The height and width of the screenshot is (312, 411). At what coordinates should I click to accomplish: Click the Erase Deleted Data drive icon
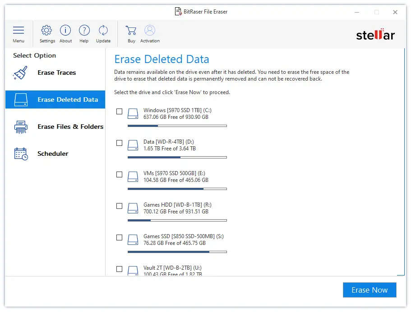(x=21, y=99)
